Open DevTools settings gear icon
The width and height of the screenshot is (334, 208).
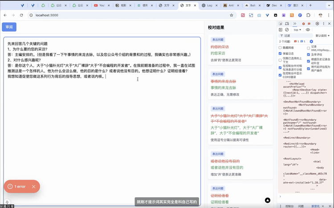click(x=317, y=24)
